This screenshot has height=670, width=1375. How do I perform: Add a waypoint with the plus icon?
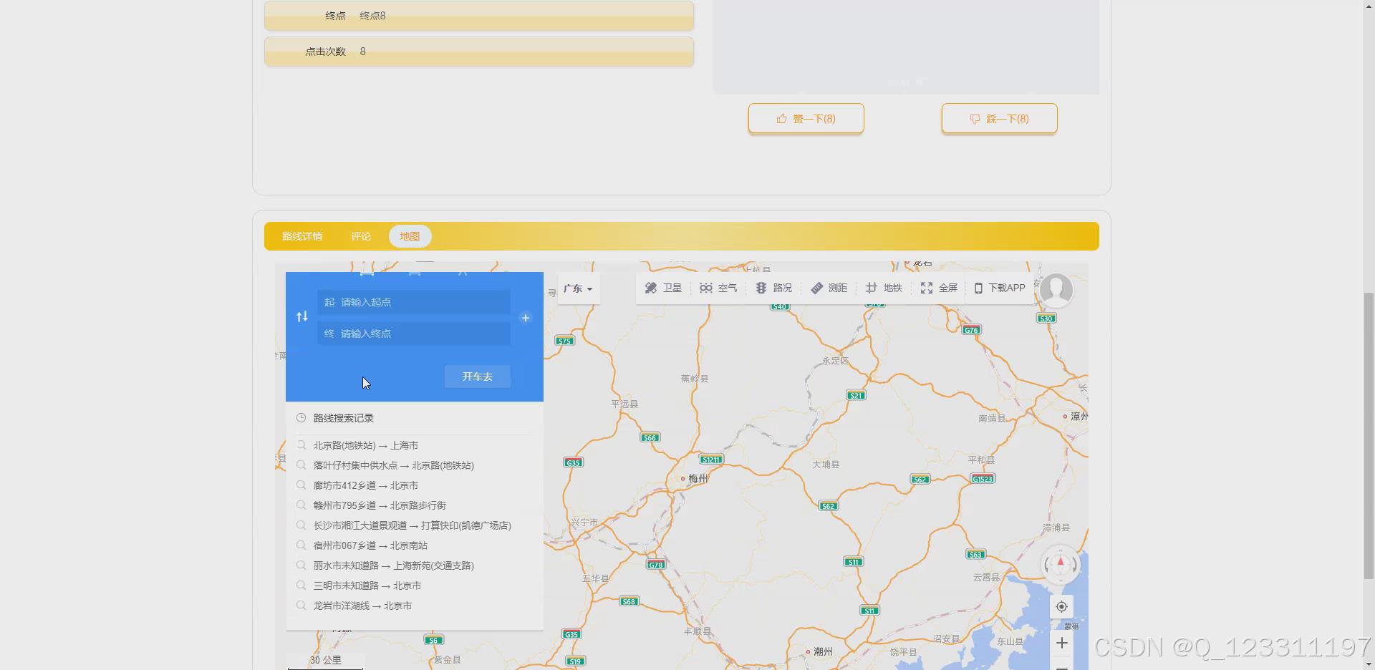526,318
